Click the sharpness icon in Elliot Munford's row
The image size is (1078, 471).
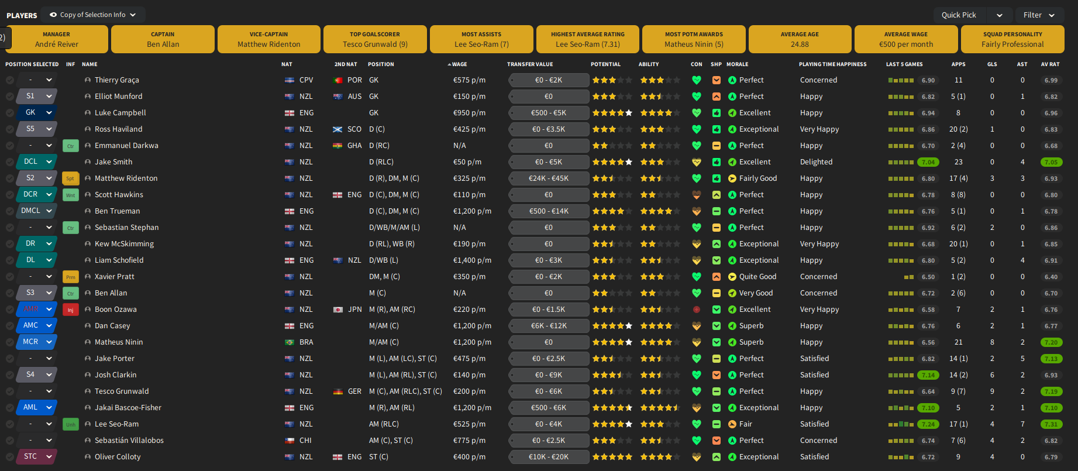(x=716, y=97)
